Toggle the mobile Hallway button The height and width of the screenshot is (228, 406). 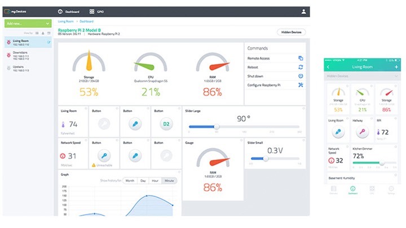pyautogui.click(x=362, y=132)
